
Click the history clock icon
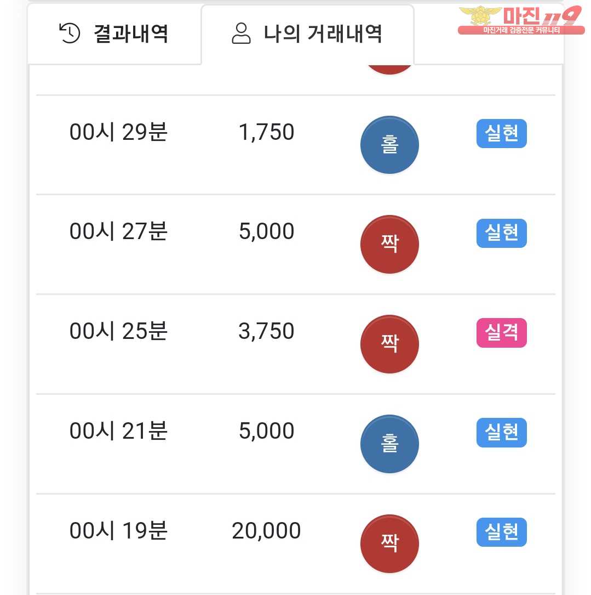tap(70, 33)
